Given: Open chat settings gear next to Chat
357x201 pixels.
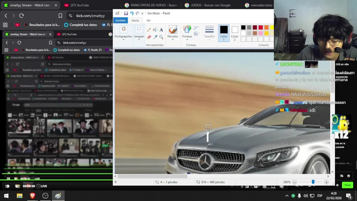Looking at the screenshot, I should coord(337,185).
